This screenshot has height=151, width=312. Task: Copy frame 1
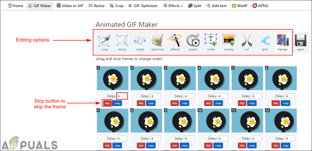point(117,103)
